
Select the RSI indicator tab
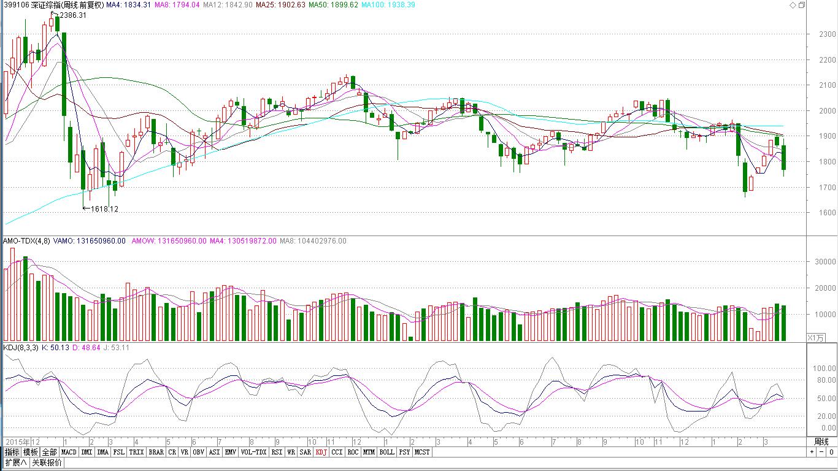(x=277, y=453)
